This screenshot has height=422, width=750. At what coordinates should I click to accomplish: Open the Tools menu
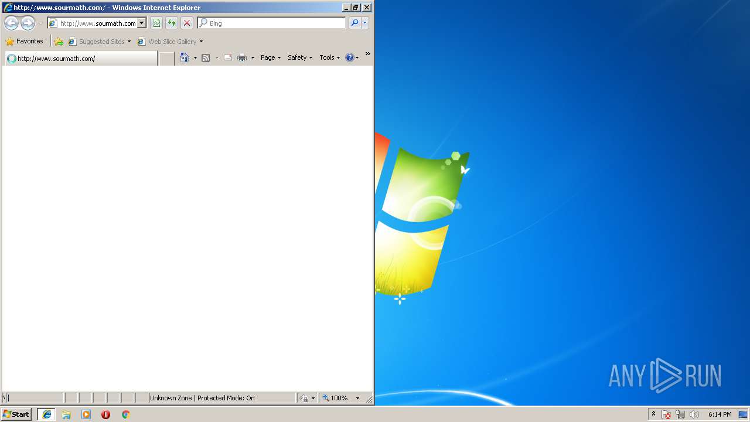329,57
